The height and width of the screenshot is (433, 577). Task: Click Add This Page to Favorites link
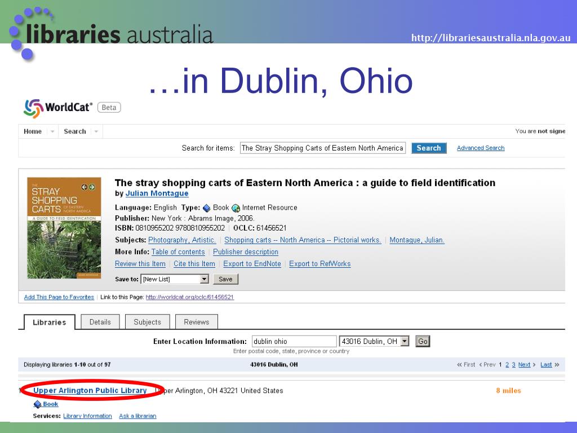pyautogui.click(x=59, y=297)
